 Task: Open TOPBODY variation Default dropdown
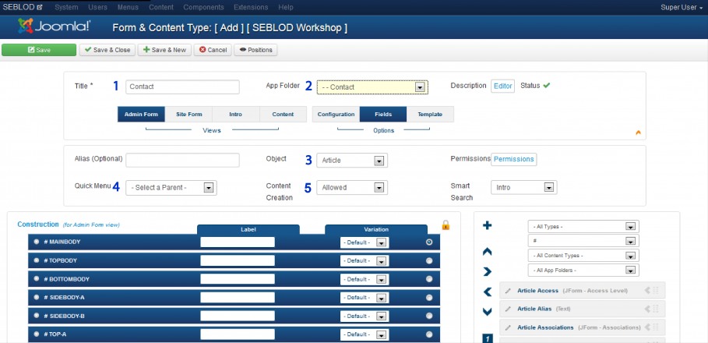pos(365,261)
